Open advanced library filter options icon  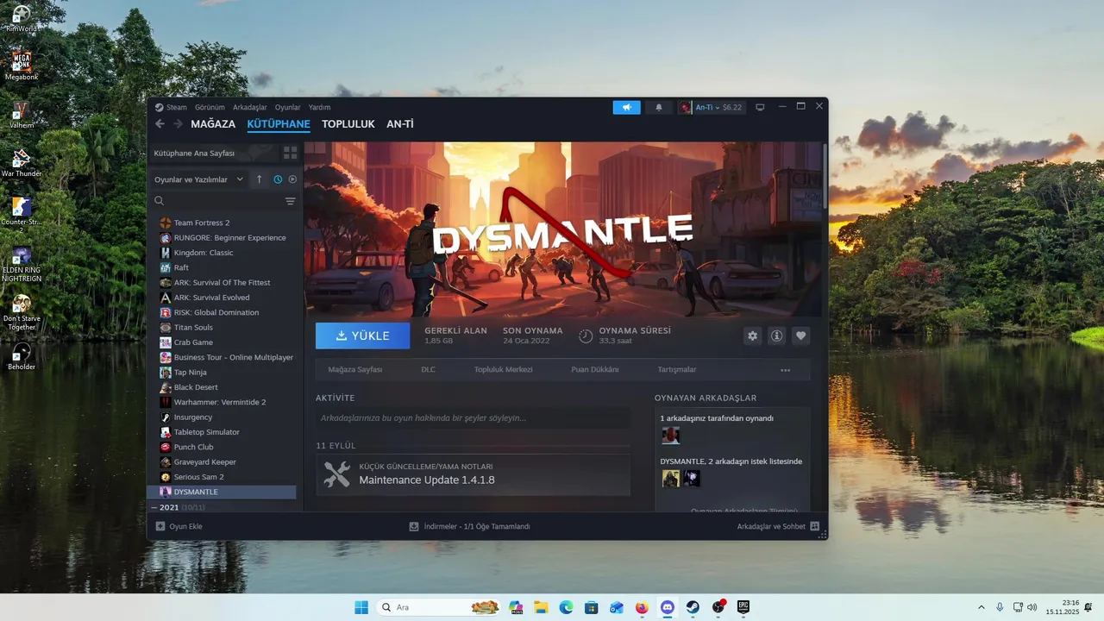coord(290,201)
